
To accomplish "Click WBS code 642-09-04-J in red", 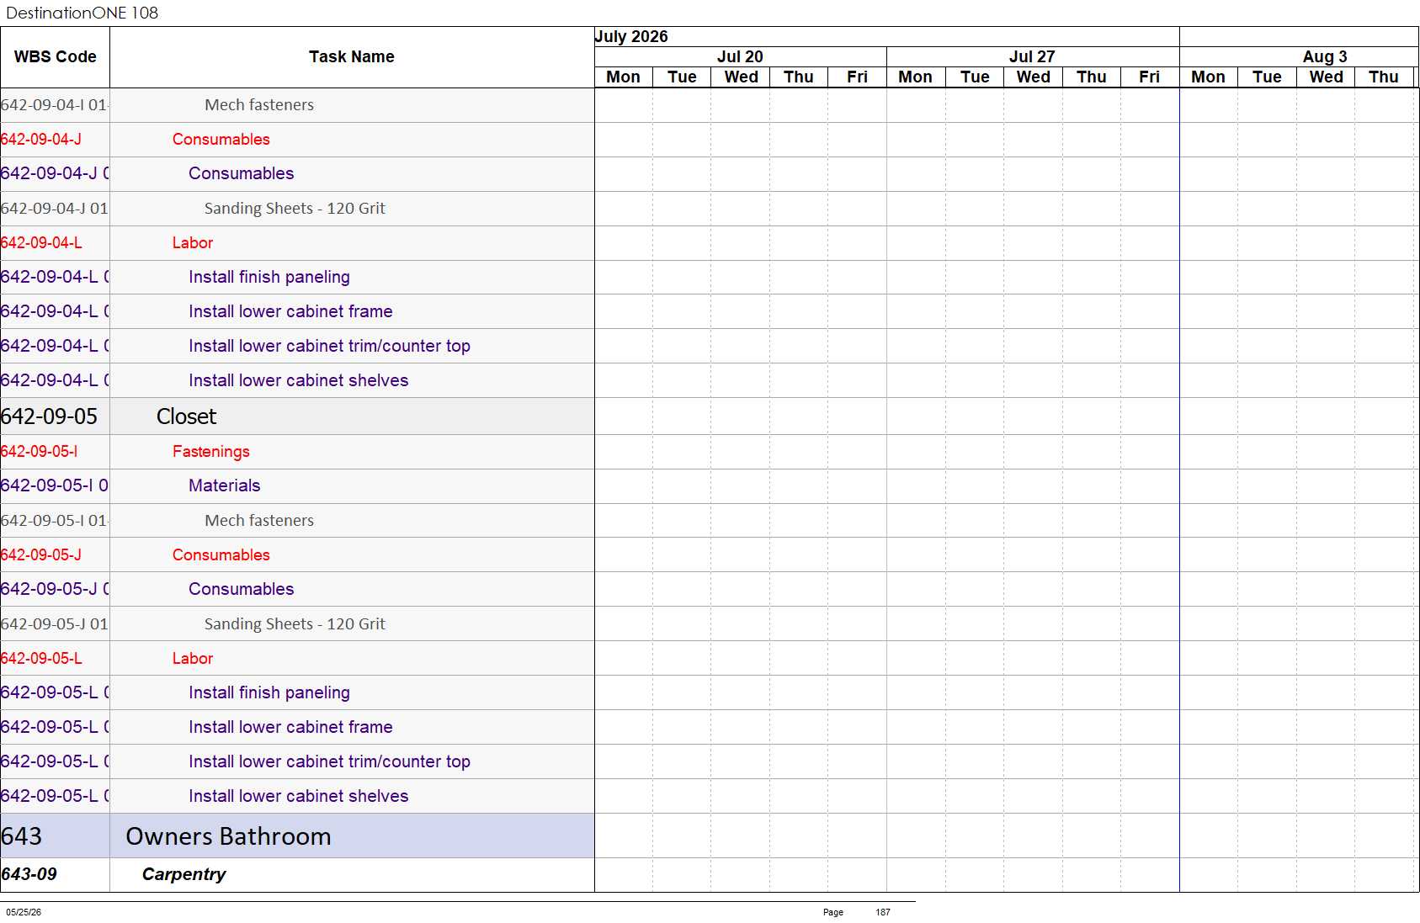I will (x=41, y=140).
